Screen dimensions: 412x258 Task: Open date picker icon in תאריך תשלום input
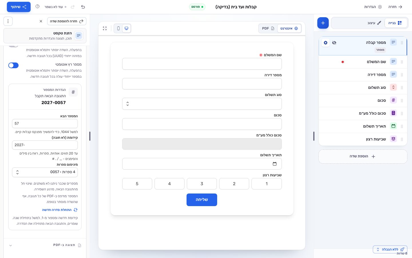275,164
